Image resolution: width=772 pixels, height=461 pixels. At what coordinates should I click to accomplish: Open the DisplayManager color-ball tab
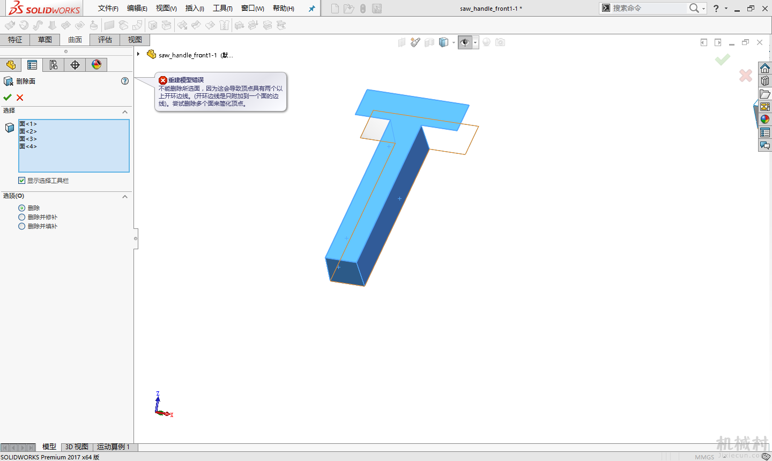[x=96, y=65]
